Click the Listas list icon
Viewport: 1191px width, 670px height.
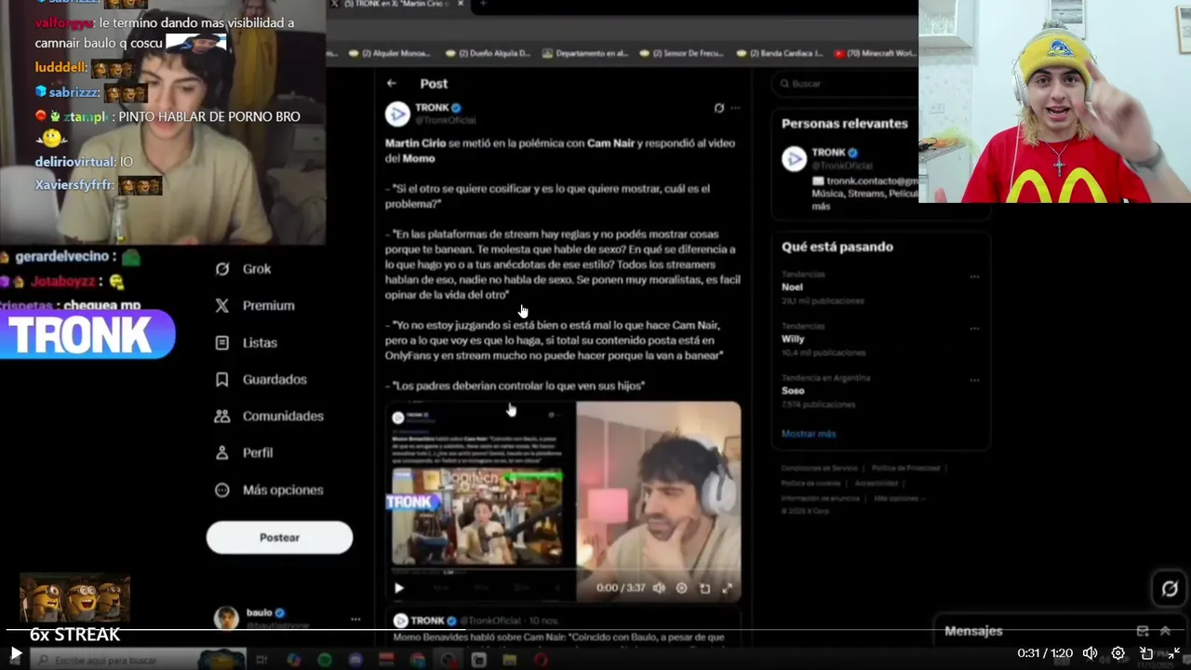click(221, 342)
